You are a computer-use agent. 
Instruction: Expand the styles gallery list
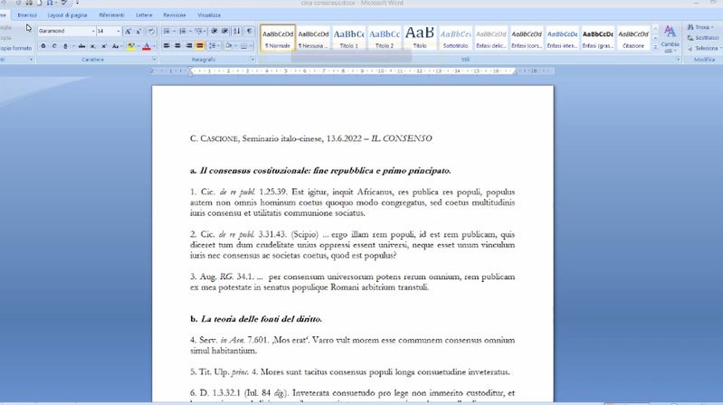click(654, 48)
